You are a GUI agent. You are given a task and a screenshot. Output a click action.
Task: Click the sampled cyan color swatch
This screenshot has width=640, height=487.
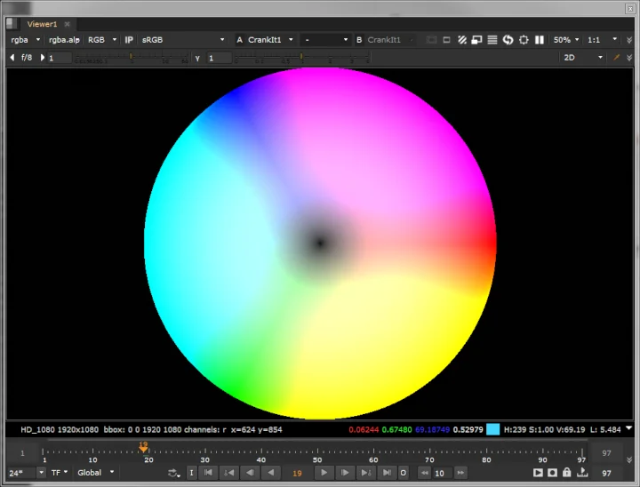pyautogui.click(x=492, y=429)
